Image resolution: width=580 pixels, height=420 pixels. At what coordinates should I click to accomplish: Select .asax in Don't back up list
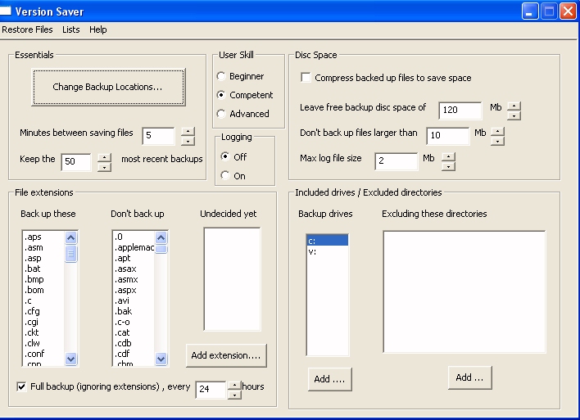tap(134, 269)
